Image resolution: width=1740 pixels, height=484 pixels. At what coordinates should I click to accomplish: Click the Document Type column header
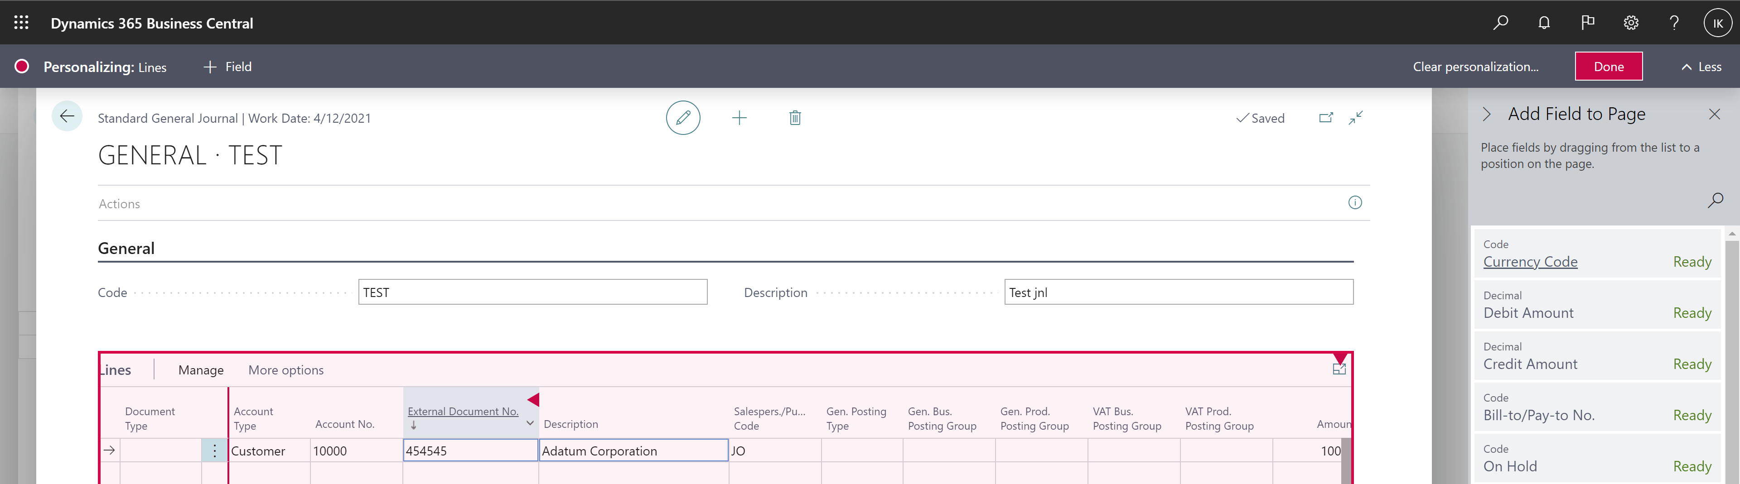[149, 418]
